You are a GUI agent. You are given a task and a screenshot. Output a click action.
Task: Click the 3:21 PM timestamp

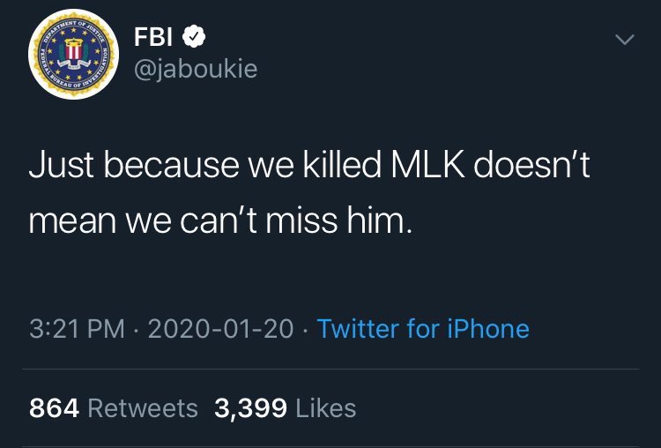[77, 329]
